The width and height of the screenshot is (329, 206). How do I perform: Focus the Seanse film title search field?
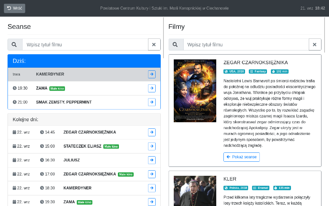[x=85, y=45]
